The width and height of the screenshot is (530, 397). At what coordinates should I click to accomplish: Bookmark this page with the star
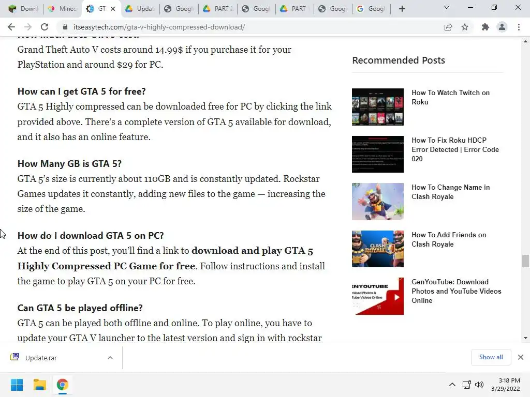465,27
